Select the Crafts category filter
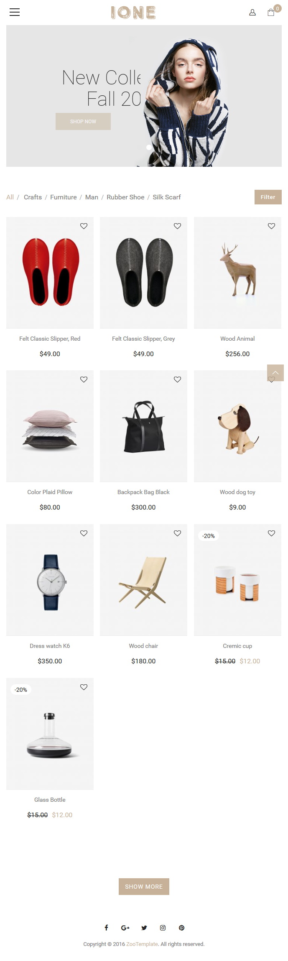 coord(33,197)
